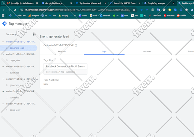Open the tab search chevron
This screenshot has width=194, height=137.
pos(3,3)
